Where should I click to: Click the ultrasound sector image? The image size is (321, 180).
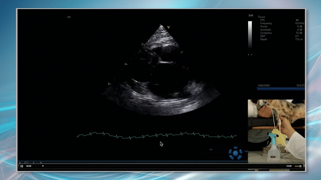tap(161, 71)
